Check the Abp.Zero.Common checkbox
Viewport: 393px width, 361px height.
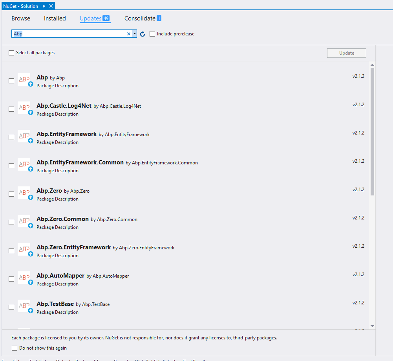point(11,223)
